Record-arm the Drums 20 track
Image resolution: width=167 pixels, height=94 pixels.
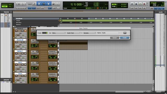pyautogui.click(x=16, y=42)
